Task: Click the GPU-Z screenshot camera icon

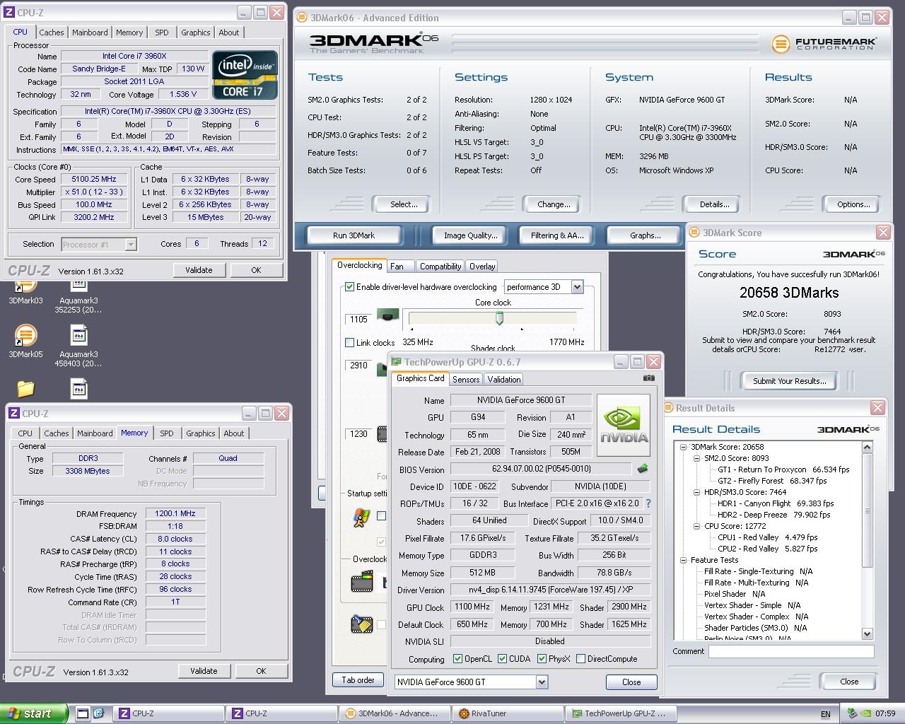Action: click(648, 378)
